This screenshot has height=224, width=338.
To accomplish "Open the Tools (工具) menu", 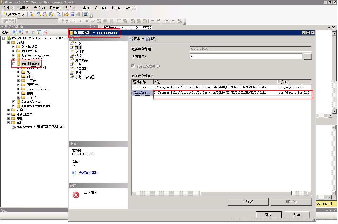I will (85, 8).
